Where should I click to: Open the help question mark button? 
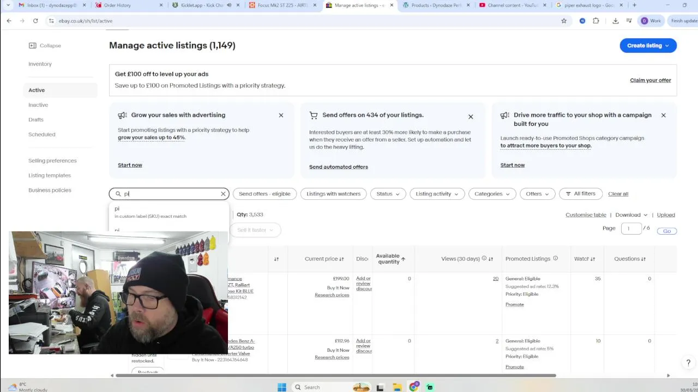coord(688,363)
